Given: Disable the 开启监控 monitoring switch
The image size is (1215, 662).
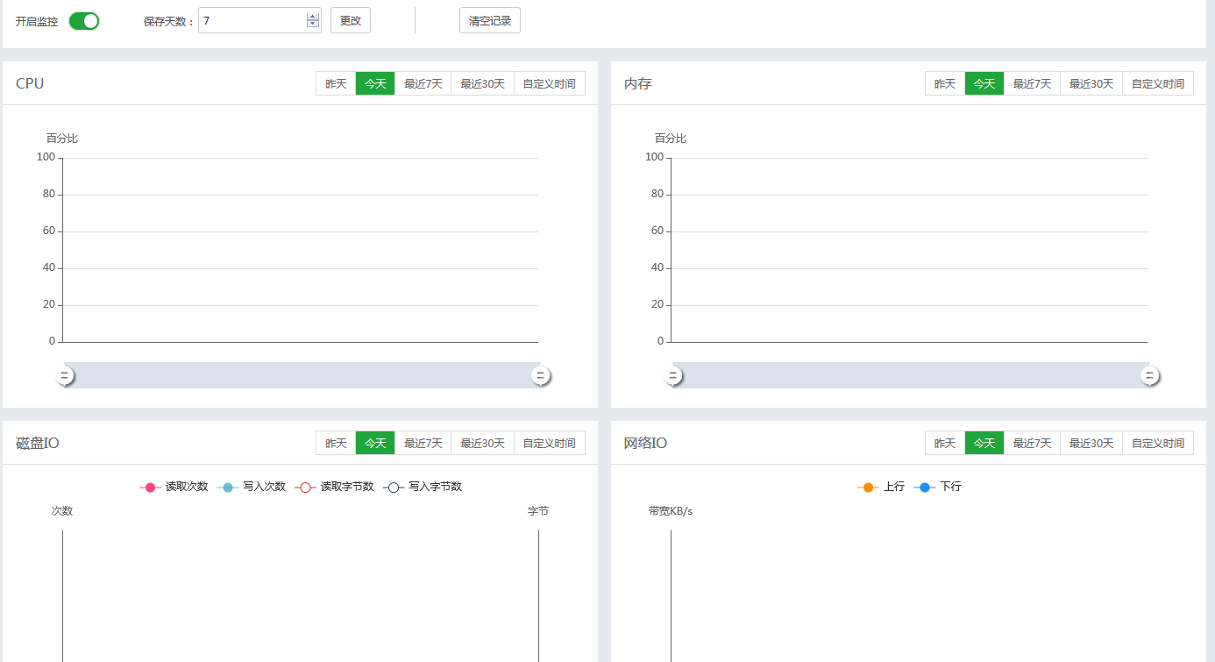Looking at the screenshot, I should click(83, 20).
